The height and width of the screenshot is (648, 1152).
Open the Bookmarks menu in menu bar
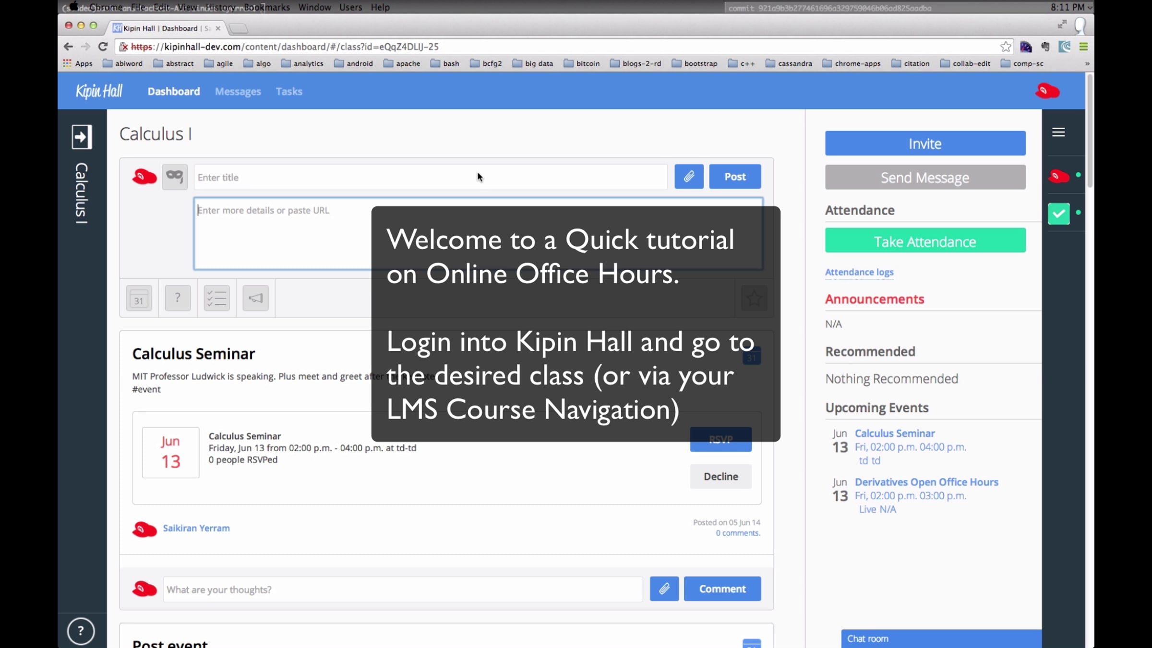[x=267, y=7]
